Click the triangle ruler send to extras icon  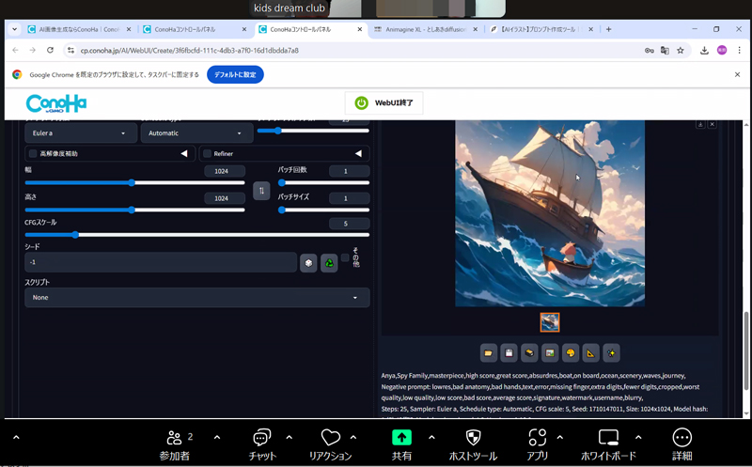(x=591, y=353)
